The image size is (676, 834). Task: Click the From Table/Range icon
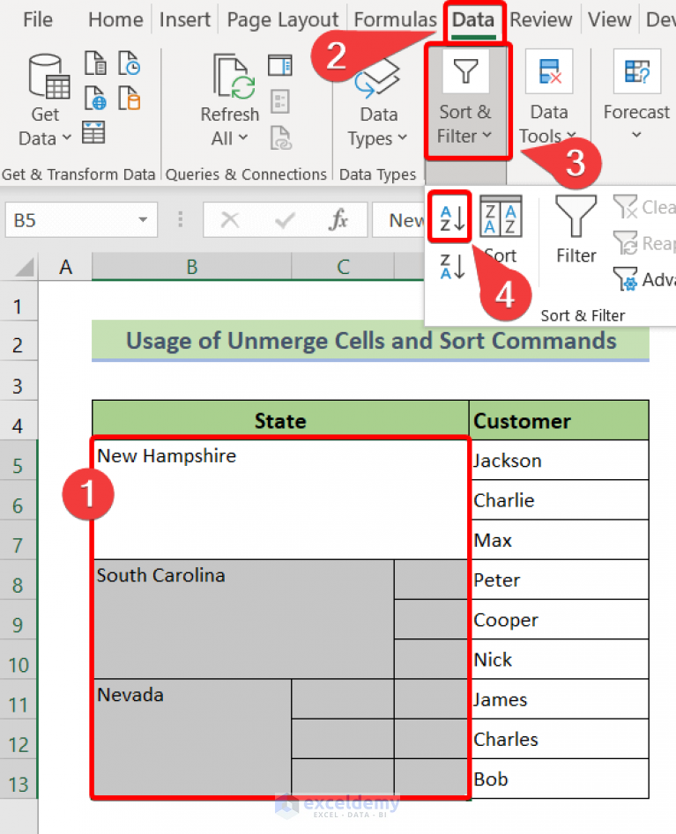coord(93,133)
